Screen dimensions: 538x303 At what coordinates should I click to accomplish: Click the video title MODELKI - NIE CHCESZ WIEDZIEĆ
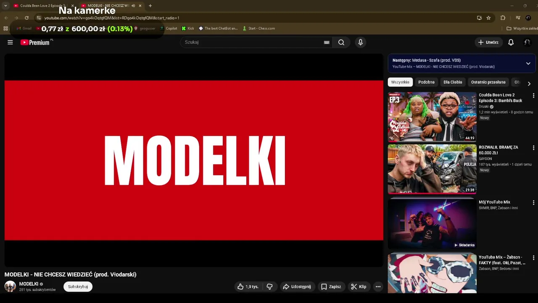[70, 274]
